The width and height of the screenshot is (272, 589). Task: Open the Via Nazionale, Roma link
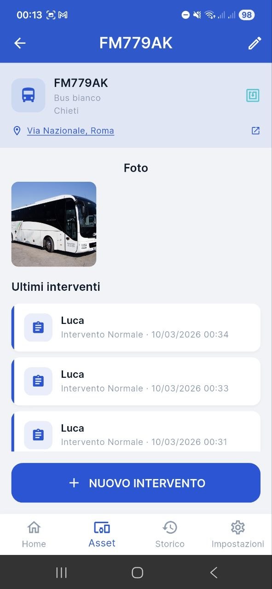pos(70,131)
